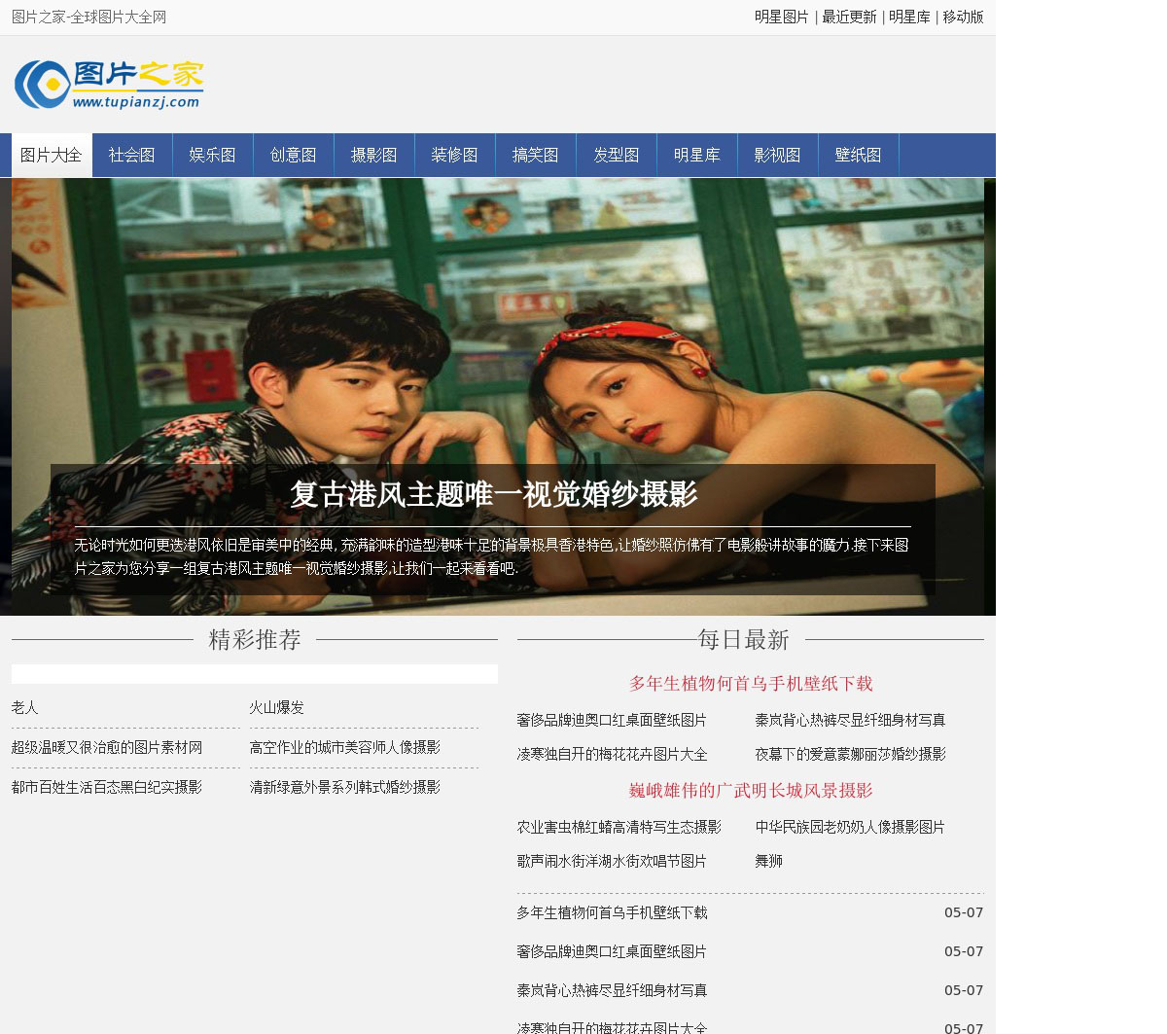Open the 明星库 link in top bar
Screen dimensions: 1167x1034
coord(909,18)
